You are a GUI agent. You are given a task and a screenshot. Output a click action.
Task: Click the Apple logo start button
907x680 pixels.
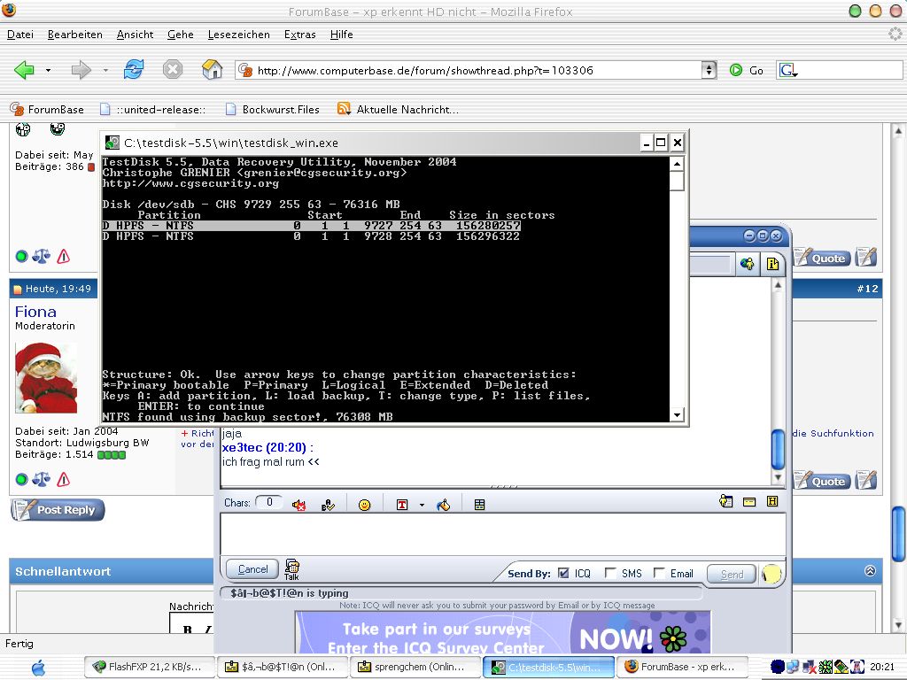coord(39,668)
